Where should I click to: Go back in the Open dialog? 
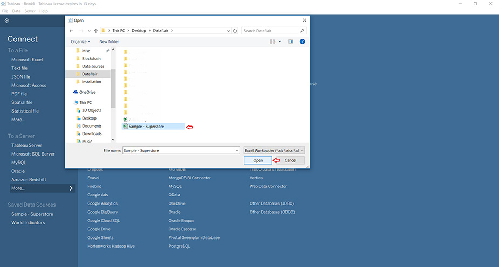tap(71, 31)
